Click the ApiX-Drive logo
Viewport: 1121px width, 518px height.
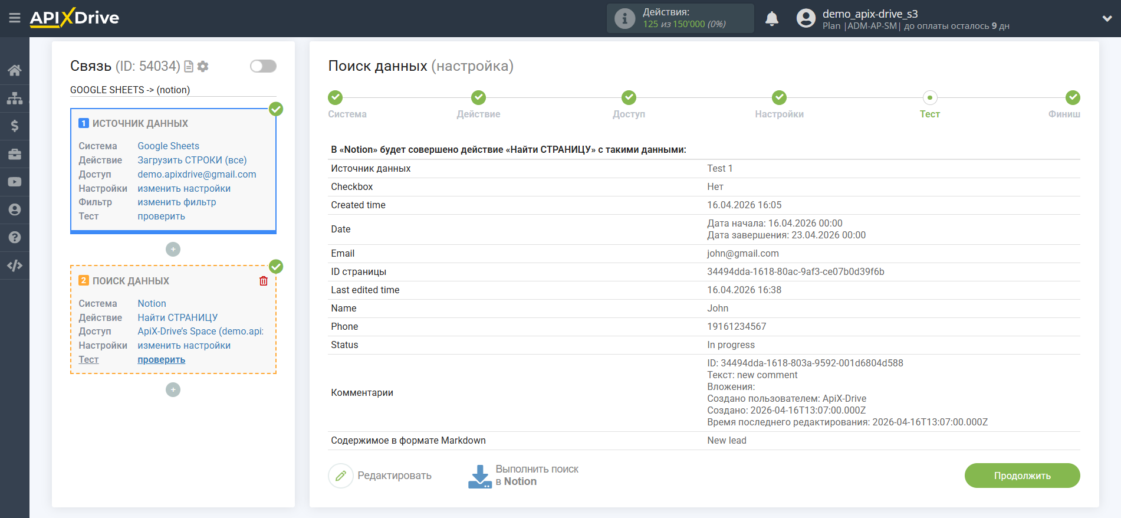pyautogui.click(x=74, y=18)
